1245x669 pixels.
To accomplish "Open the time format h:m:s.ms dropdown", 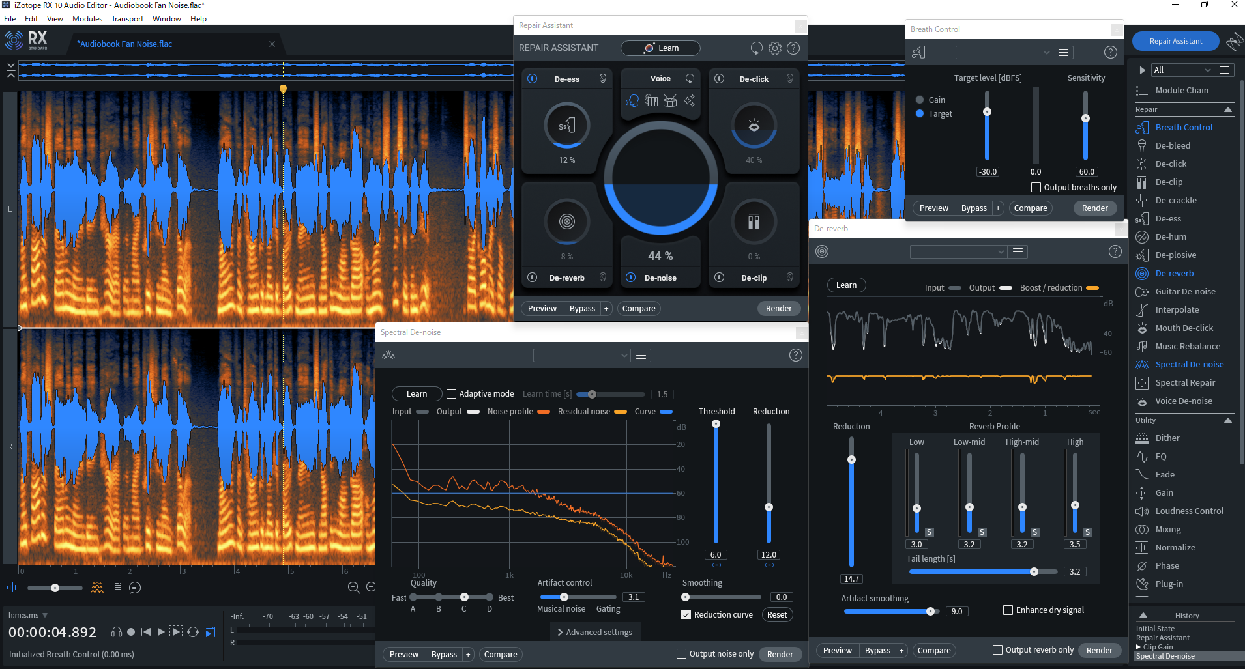I will point(28,615).
